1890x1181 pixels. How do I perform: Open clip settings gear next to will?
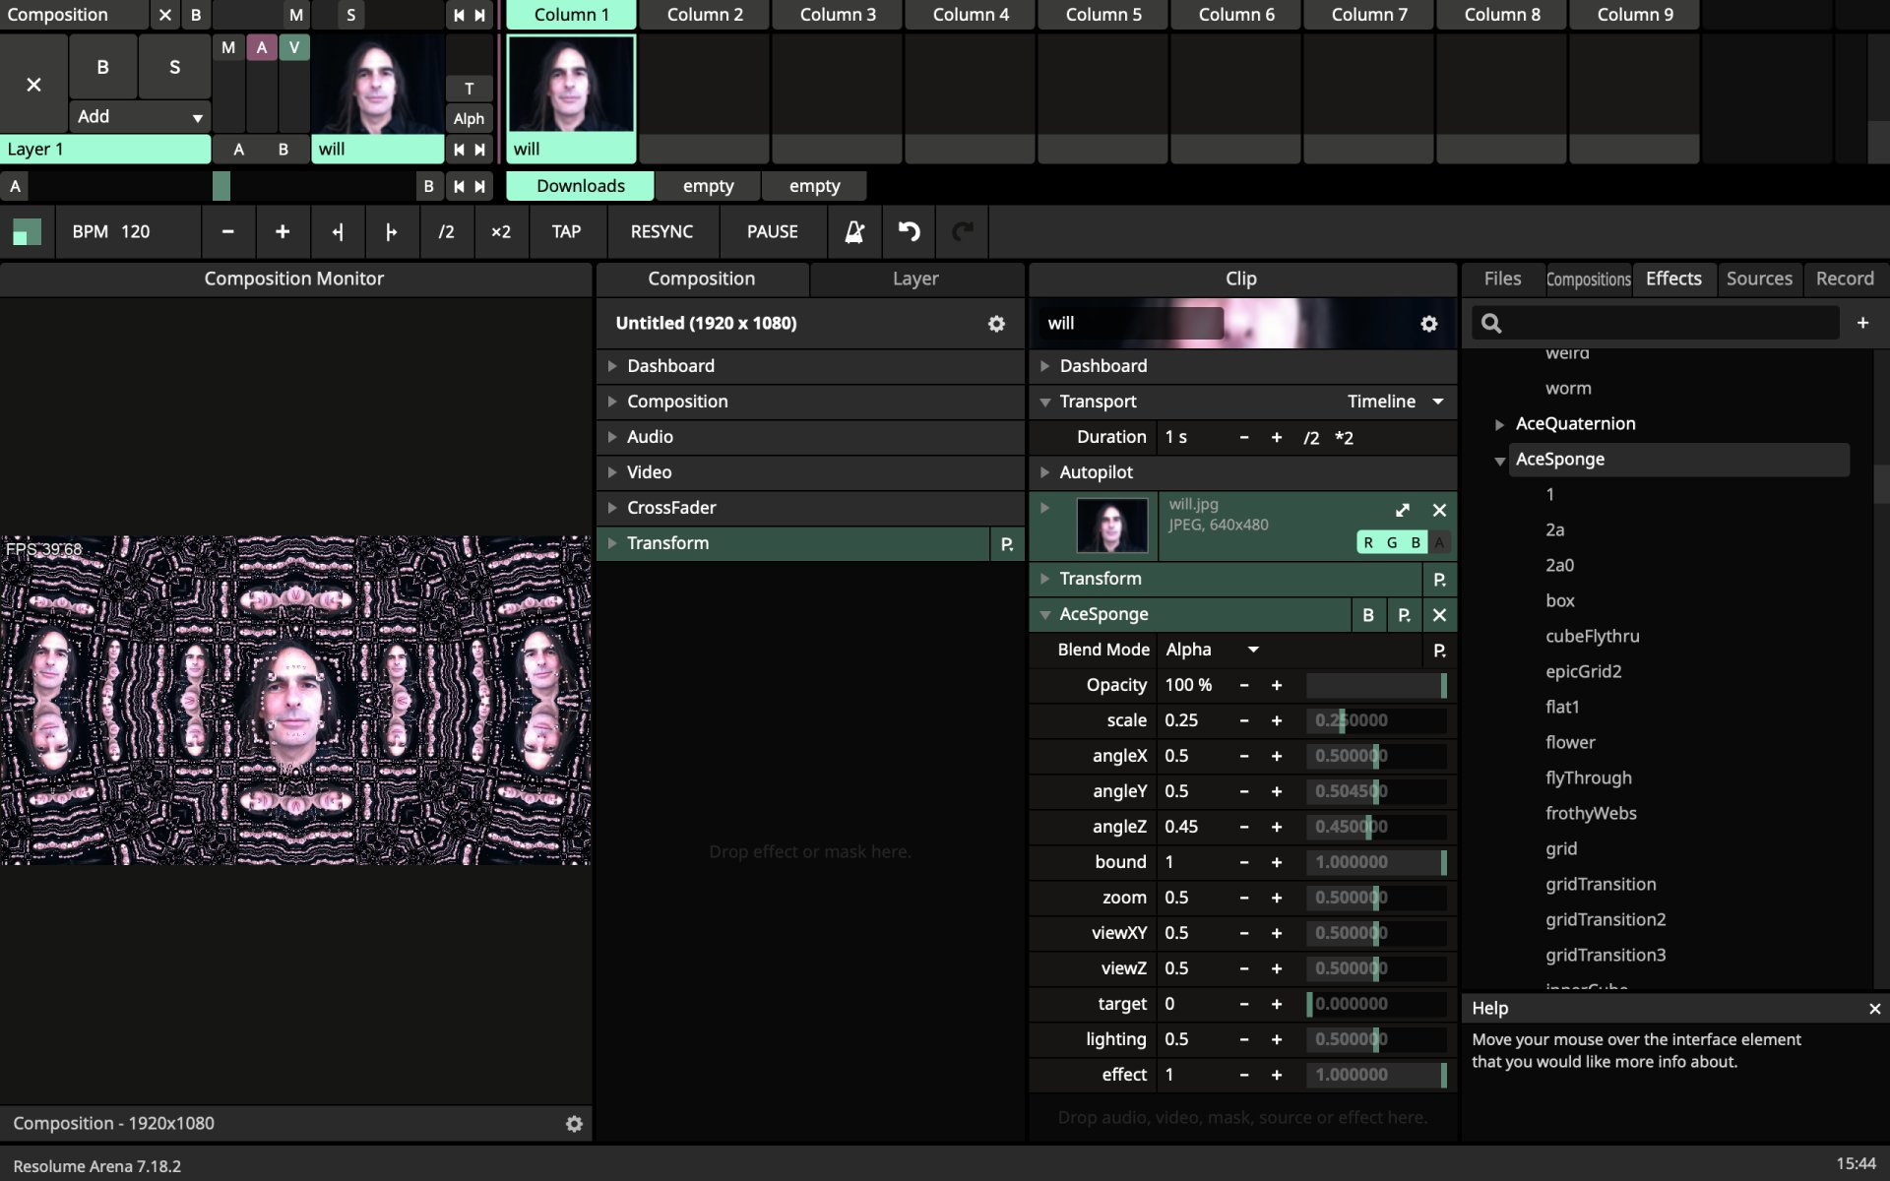pos(1428,324)
